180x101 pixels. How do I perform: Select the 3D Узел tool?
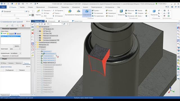point(45,13)
